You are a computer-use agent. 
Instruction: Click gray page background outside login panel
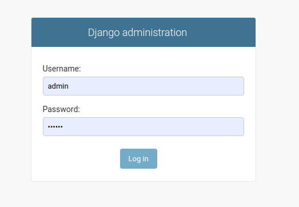click(x=277, y=95)
